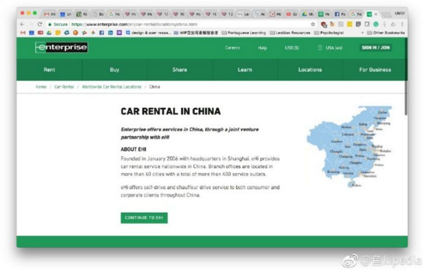This screenshot has height=270, width=423.
Task: Go to Home breadcrumb link
Action: [41, 87]
